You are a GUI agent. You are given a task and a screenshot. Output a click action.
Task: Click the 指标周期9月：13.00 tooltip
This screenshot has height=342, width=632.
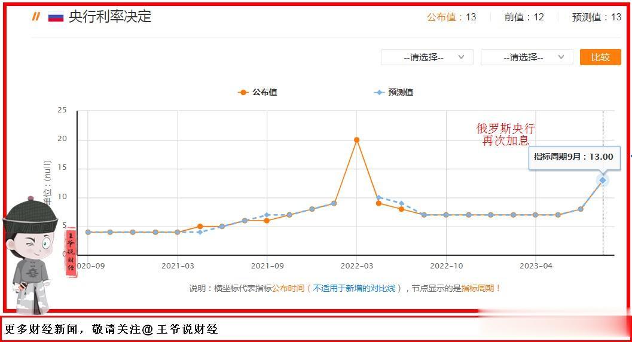pos(573,157)
